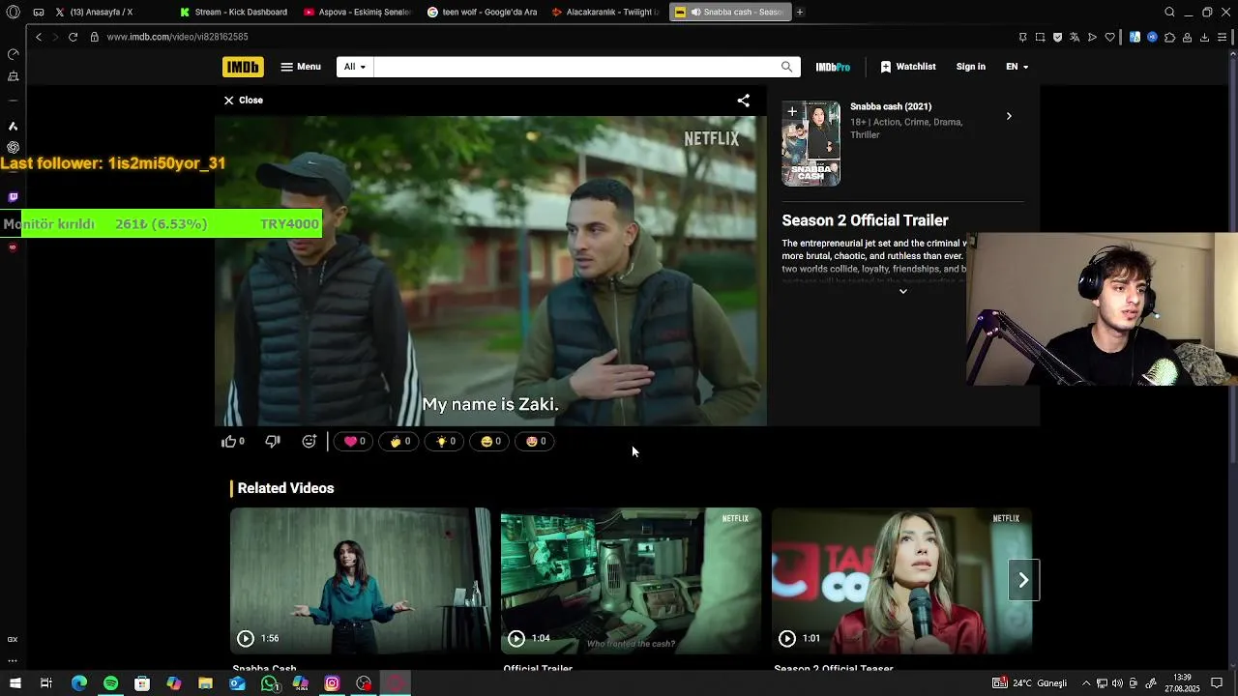
Task: Add a clapping hands reaction
Action: 399,441
